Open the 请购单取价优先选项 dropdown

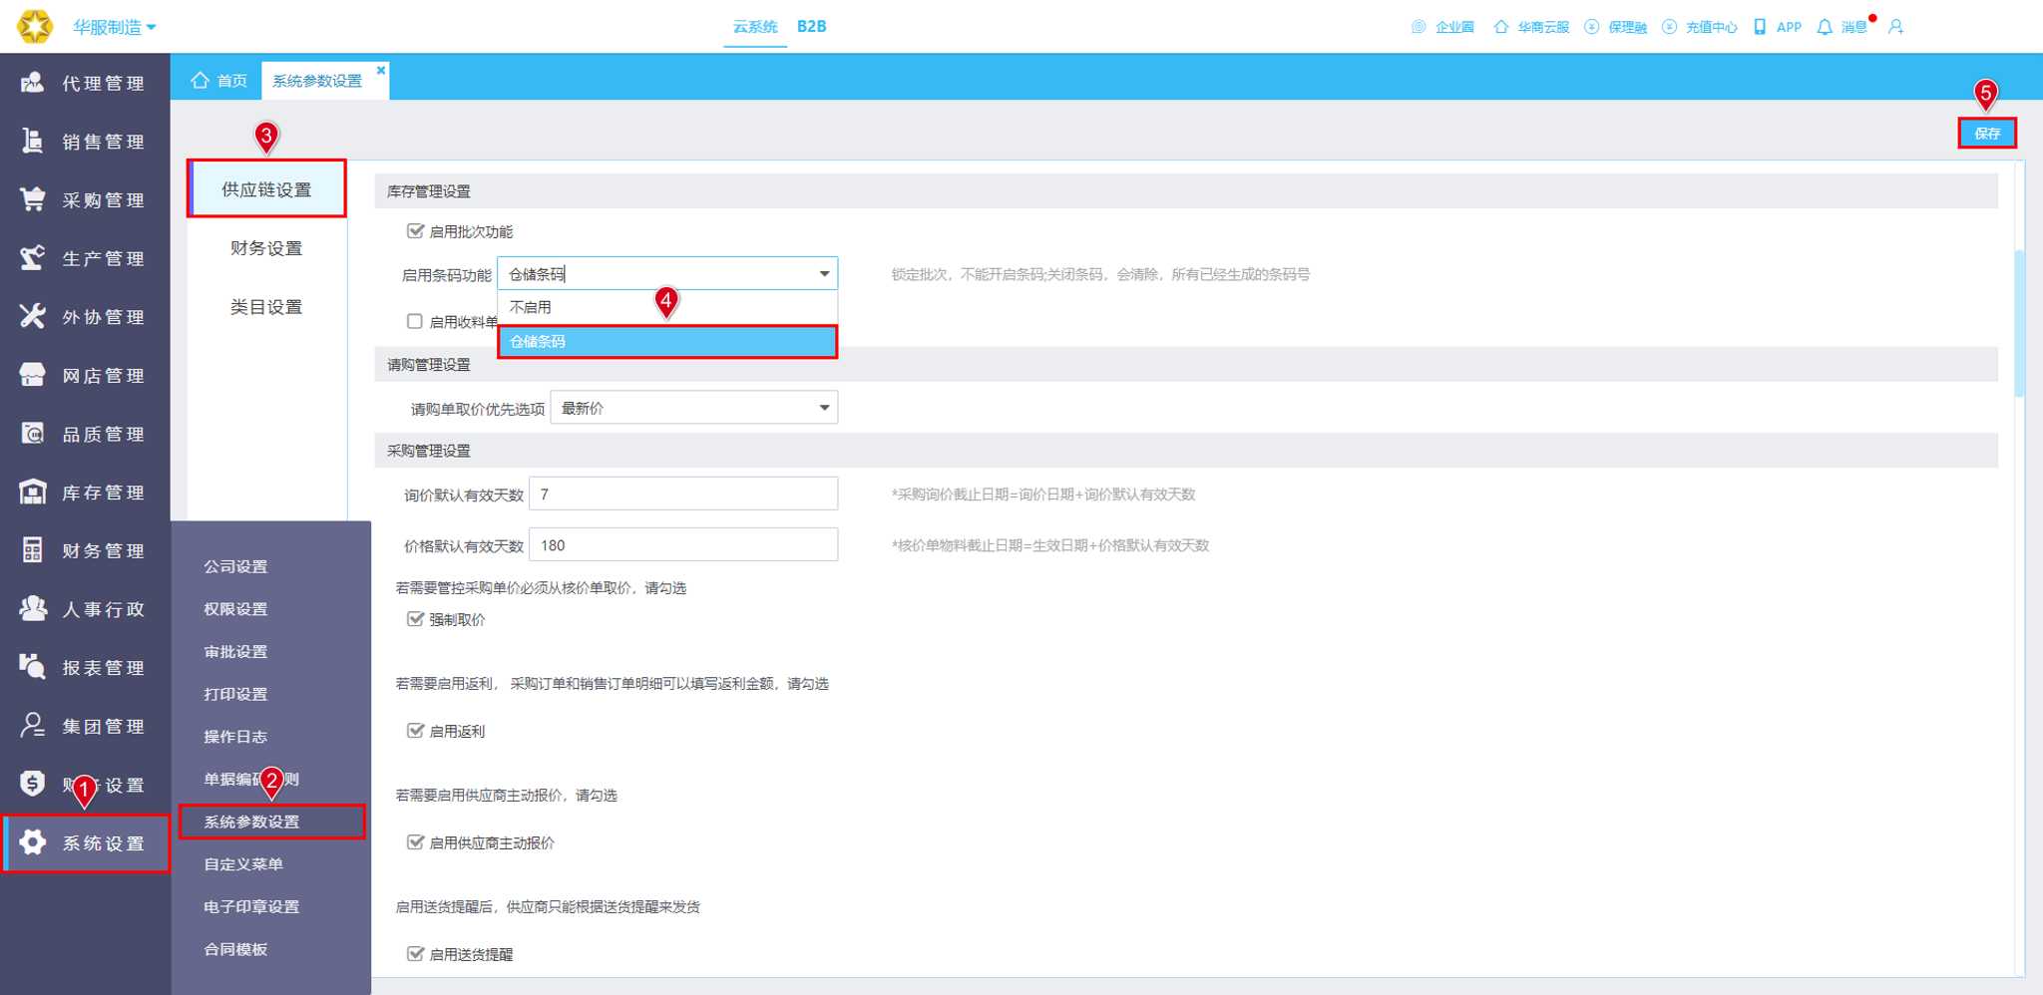point(694,408)
